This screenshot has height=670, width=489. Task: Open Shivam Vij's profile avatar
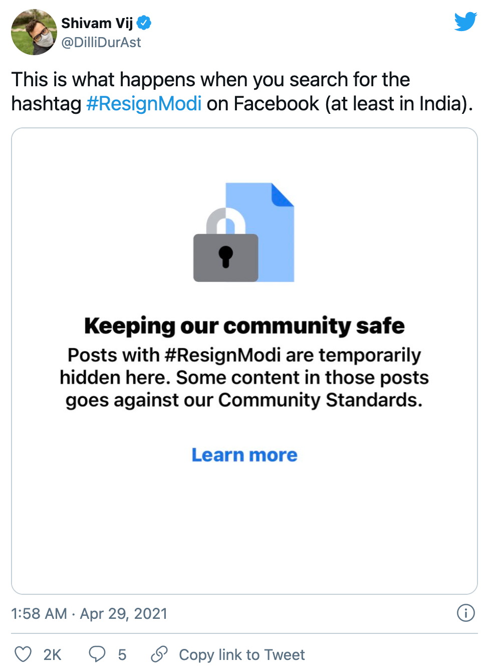[x=34, y=32]
